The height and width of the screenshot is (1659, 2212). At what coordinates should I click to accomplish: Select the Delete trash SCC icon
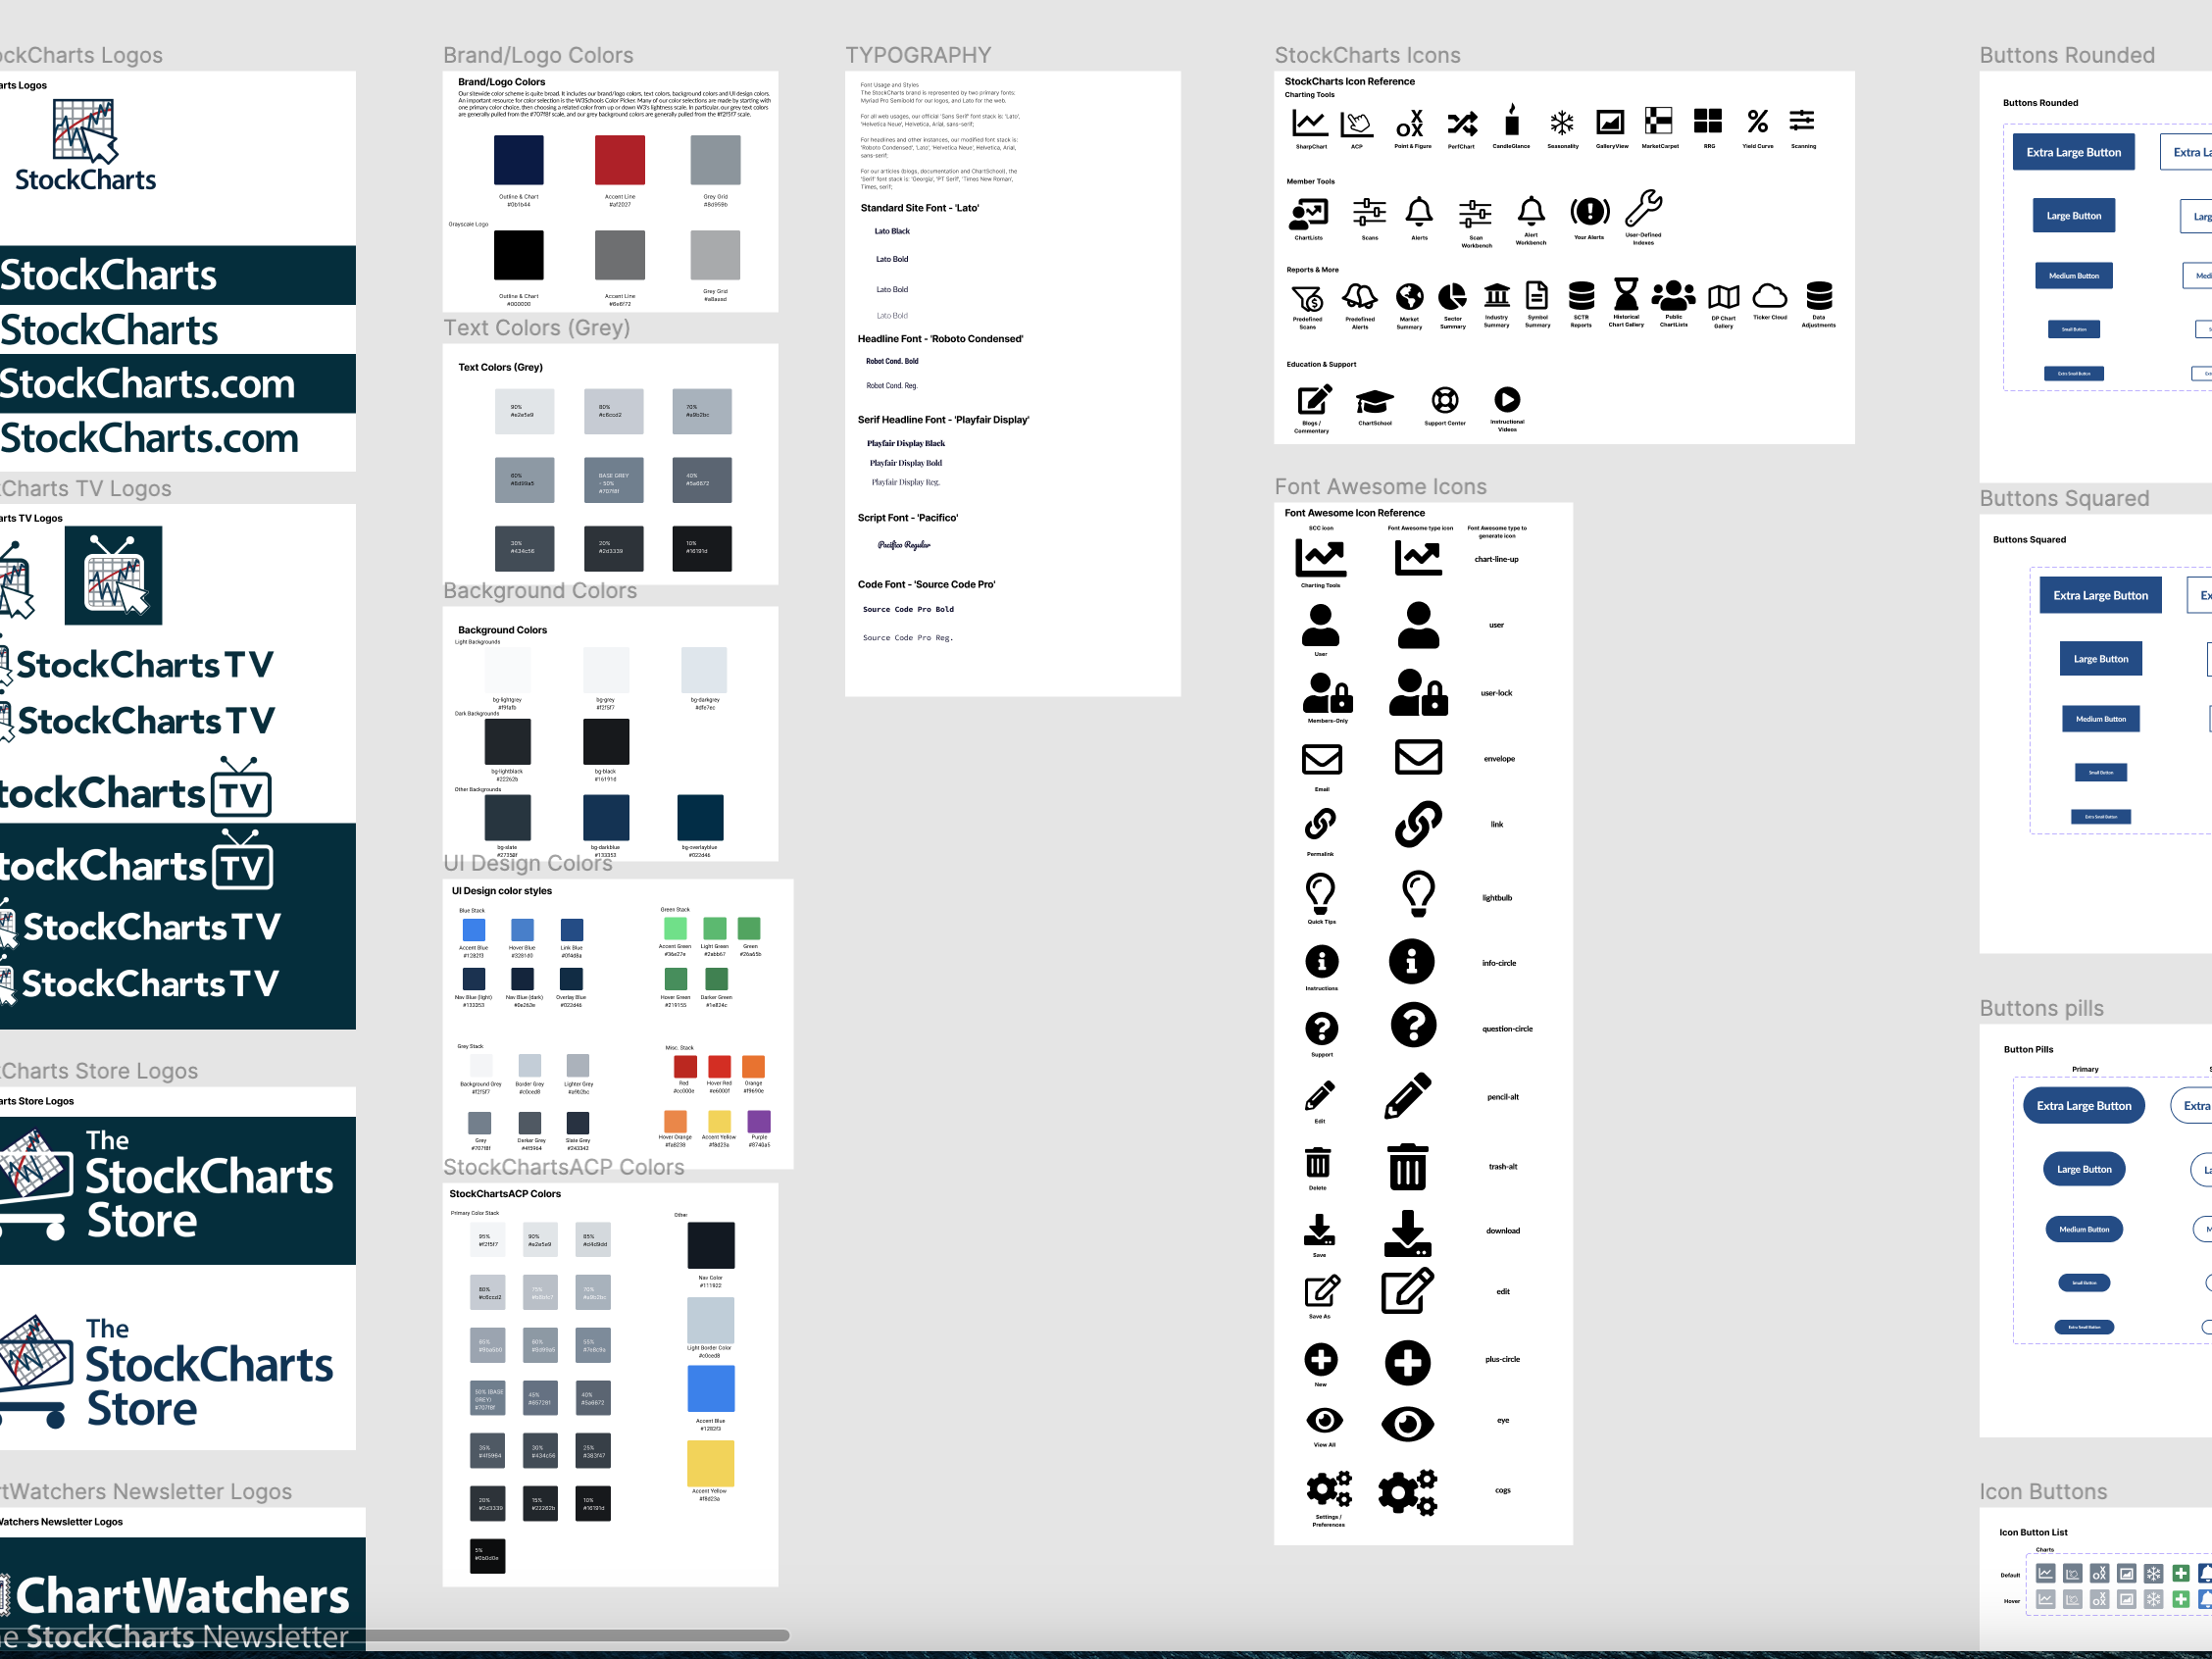[x=1318, y=1163]
